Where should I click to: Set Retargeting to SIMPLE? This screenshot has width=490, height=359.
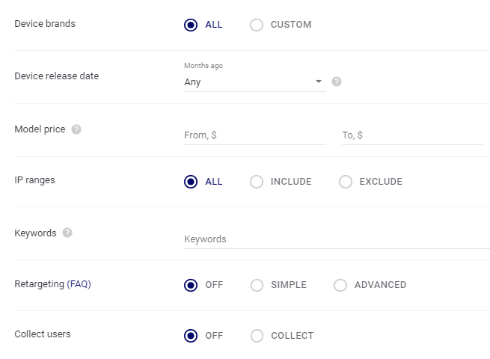coord(257,285)
